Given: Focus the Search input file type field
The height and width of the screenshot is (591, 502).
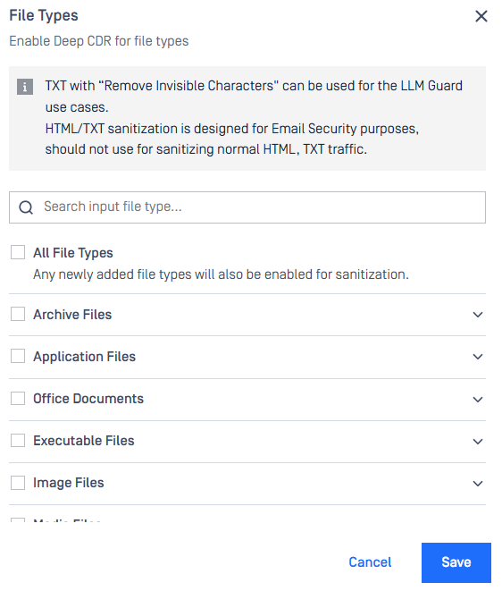Looking at the screenshot, I should pyautogui.click(x=247, y=207).
